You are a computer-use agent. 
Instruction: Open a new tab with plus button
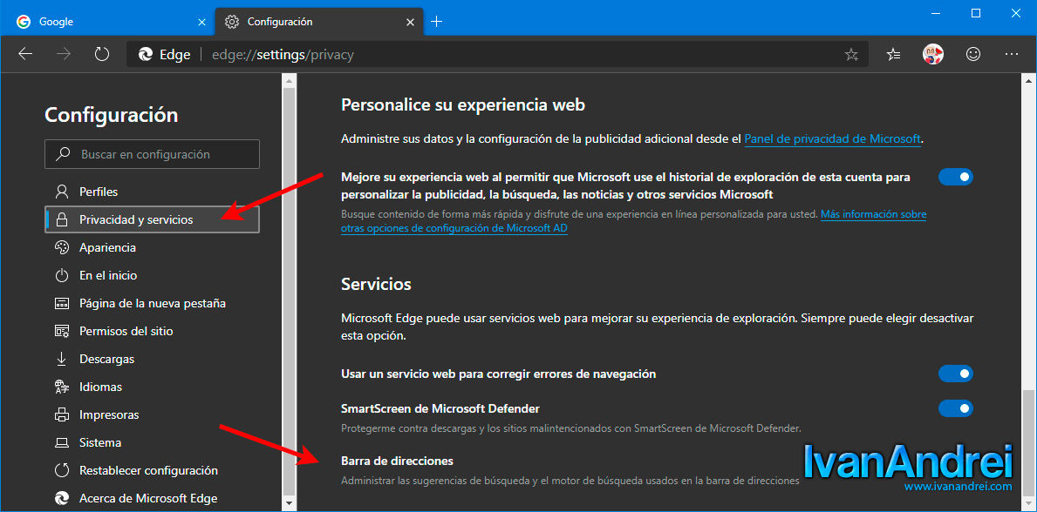(436, 22)
